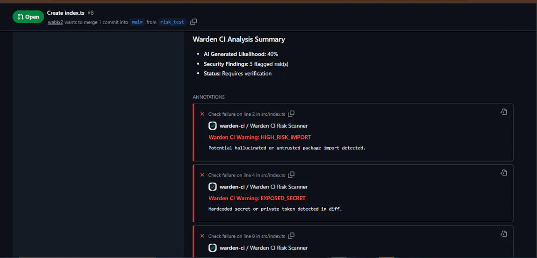Click the red X on line 4 failure
This screenshot has width=537, height=258.
point(202,175)
